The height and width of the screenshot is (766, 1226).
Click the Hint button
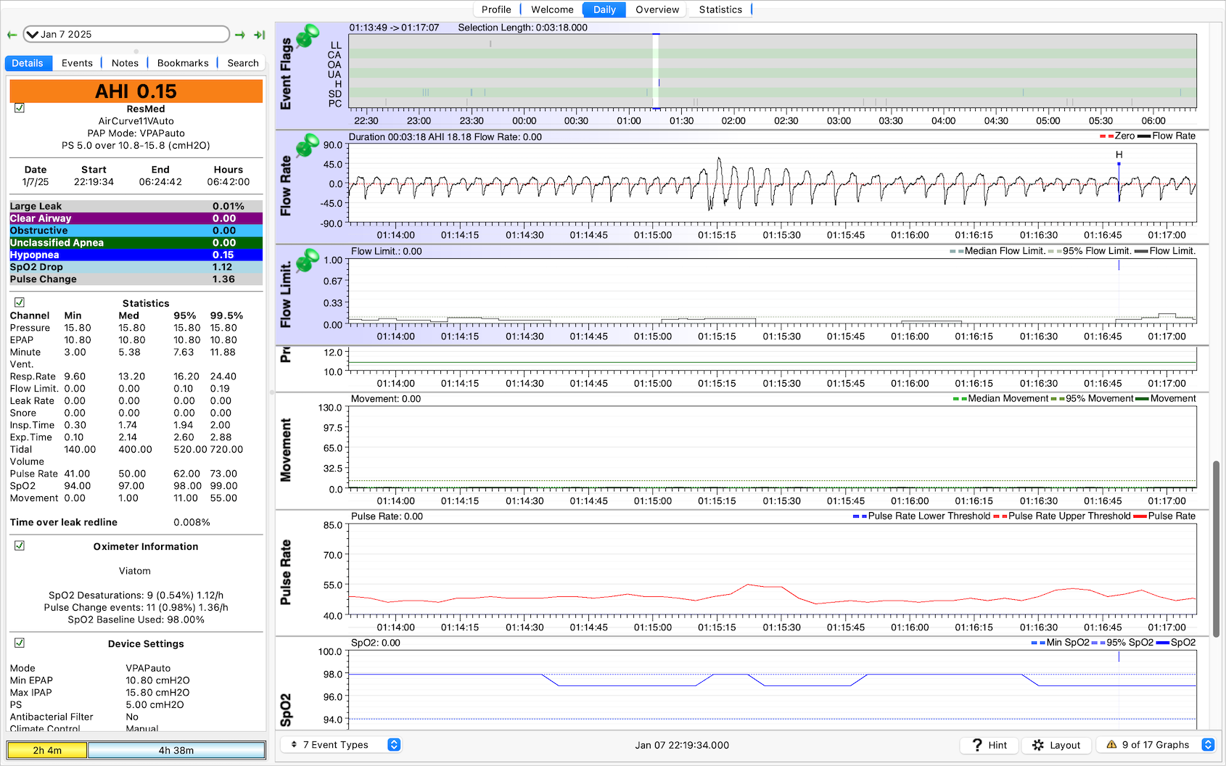(990, 745)
